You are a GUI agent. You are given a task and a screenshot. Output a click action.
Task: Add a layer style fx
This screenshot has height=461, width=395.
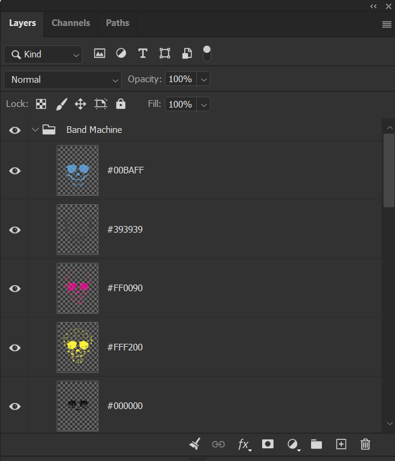[x=245, y=444]
